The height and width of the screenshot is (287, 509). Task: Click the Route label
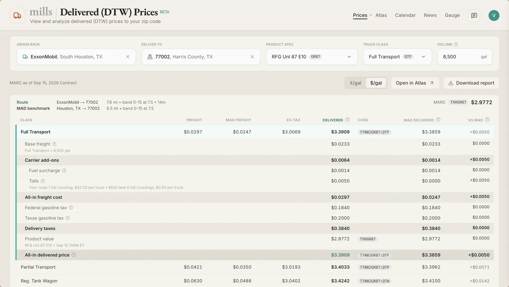click(x=22, y=102)
